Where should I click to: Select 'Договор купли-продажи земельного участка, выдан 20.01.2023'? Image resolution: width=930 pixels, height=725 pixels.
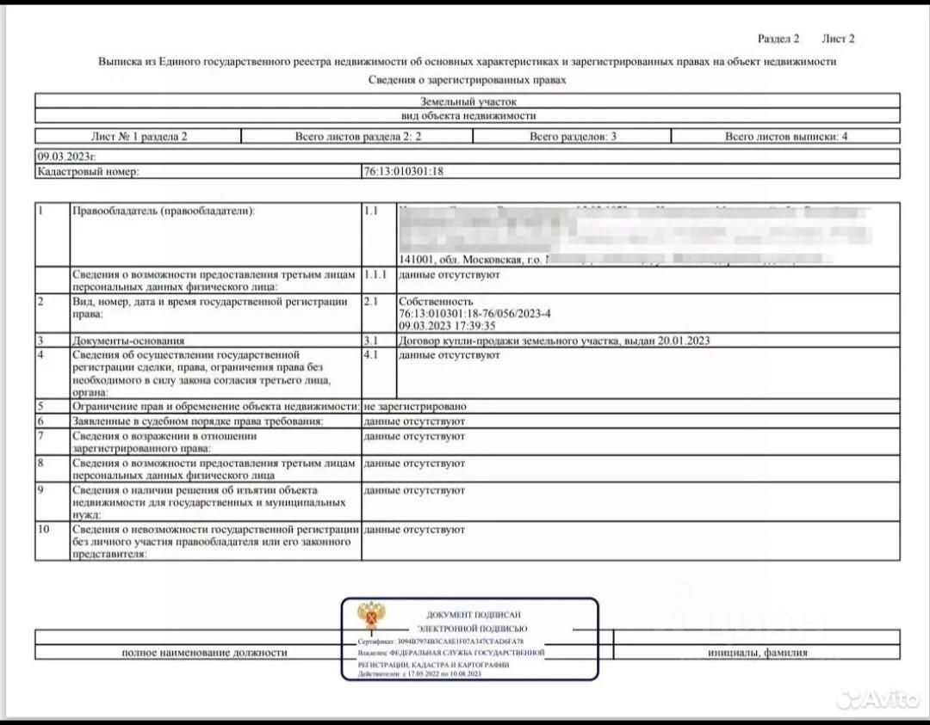pyautogui.click(x=554, y=341)
